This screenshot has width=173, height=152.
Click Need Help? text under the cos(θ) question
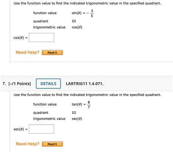click(27, 52)
